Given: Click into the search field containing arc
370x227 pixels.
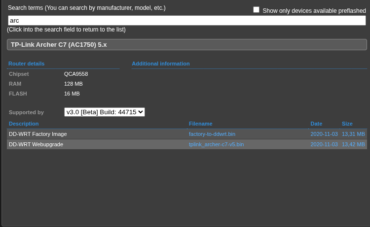Looking at the screenshot, I should click(187, 21).
